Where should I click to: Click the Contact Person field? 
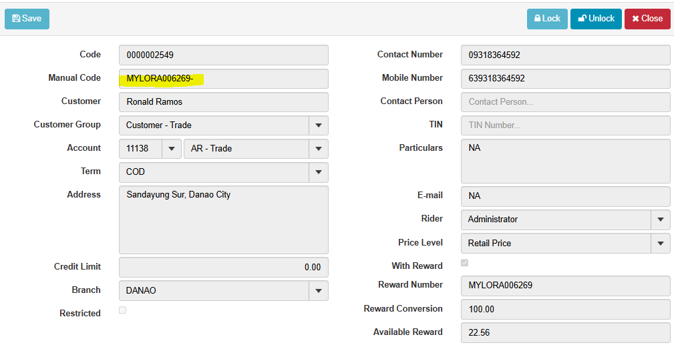[x=565, y=102]
